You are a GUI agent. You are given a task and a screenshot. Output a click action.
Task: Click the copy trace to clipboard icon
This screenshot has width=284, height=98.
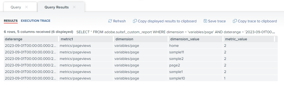click(235, 21)
